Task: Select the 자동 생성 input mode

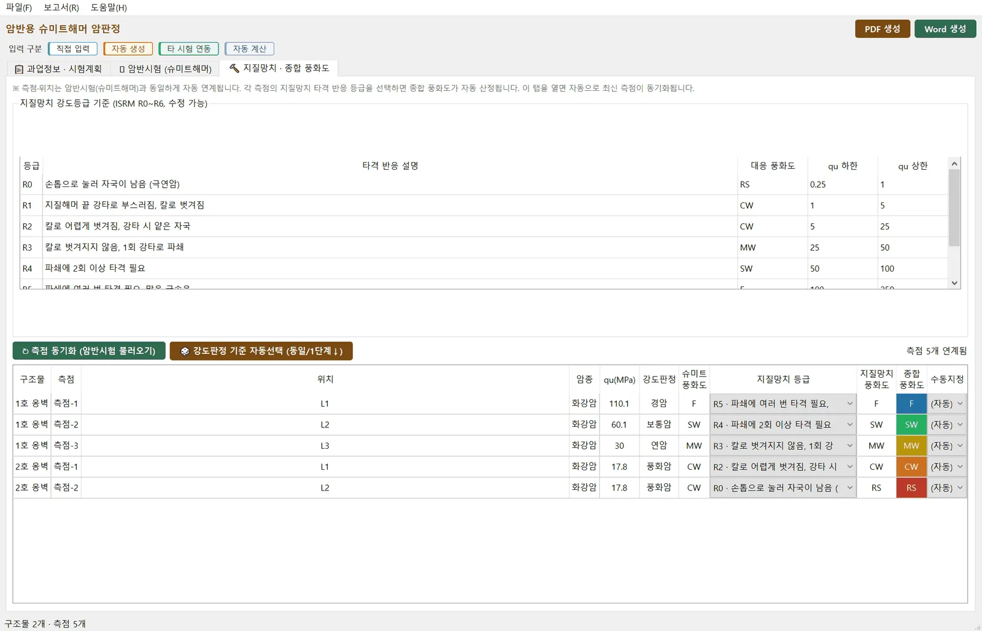Action: coord(128,48)
